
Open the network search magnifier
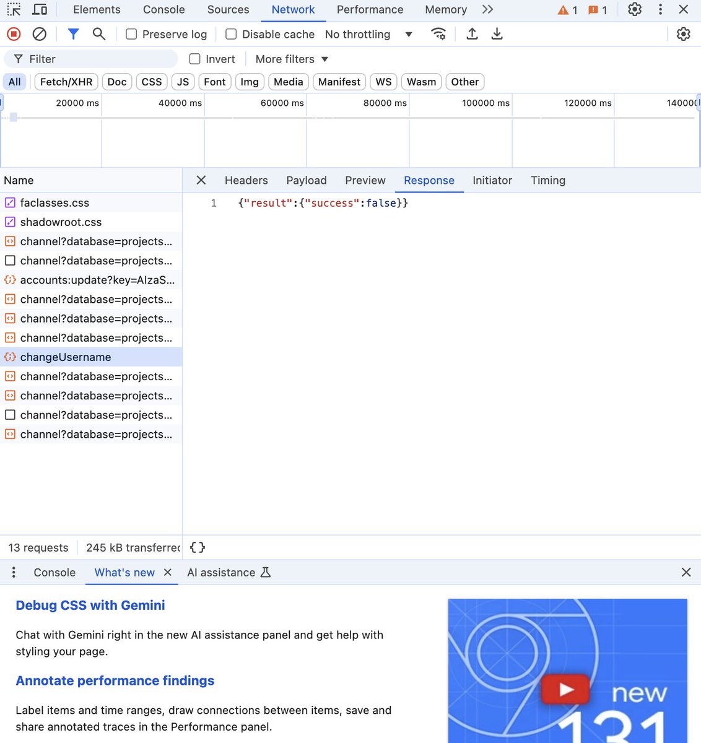click(99, 34)
